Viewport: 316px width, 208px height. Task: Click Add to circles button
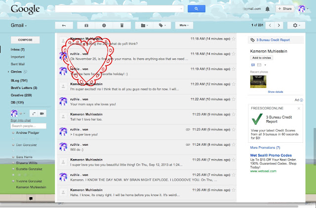pos(262,58)
